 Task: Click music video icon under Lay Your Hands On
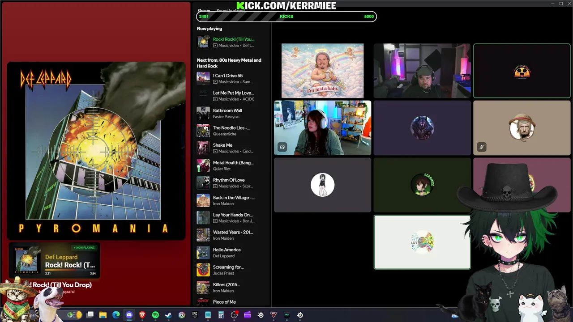click(215, 221)
